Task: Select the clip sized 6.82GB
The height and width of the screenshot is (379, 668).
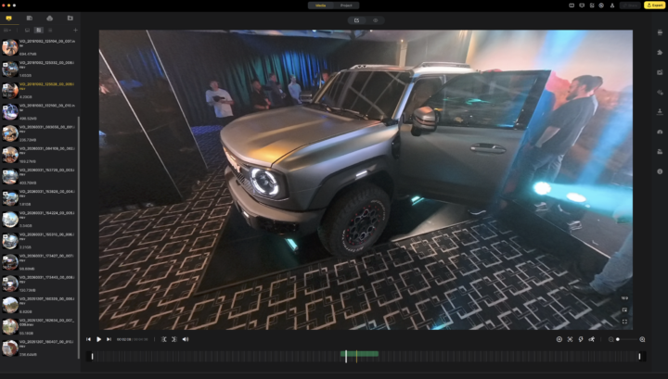Action: click(x=39, y=305)
